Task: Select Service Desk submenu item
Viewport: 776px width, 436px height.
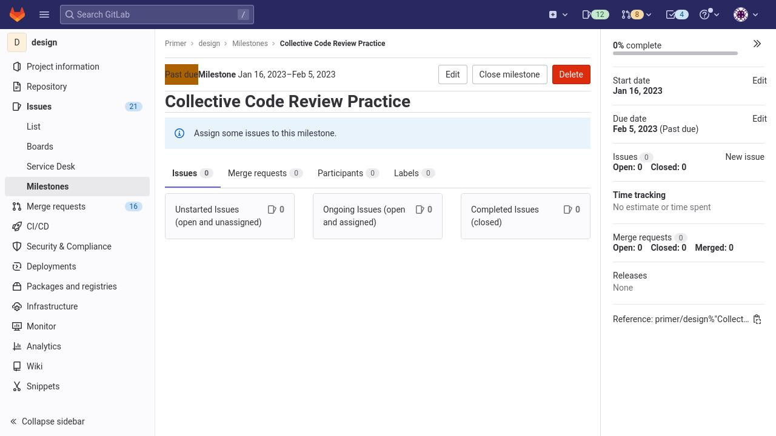Action: tap(77, 167)
